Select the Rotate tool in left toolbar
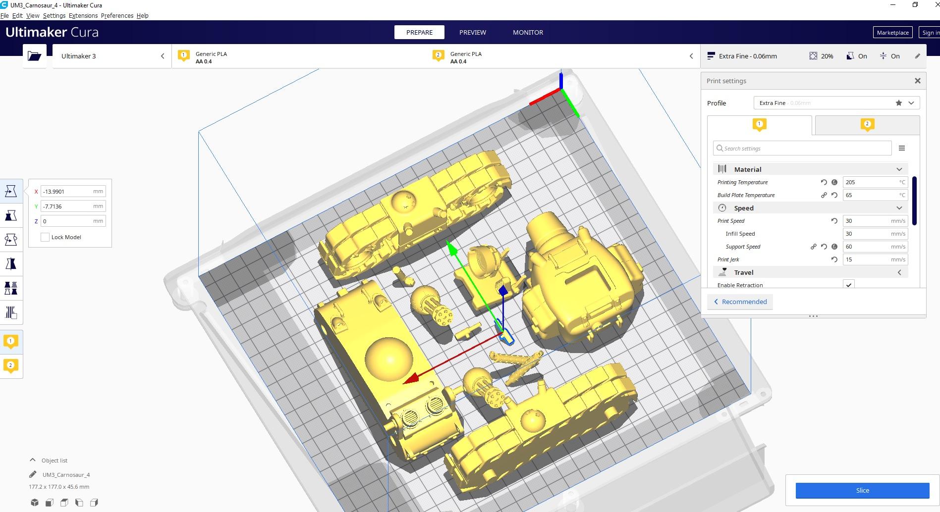Image resolution: width=940 pixels, height=512 pixels. pyautogui.click(x=11, y=240)
